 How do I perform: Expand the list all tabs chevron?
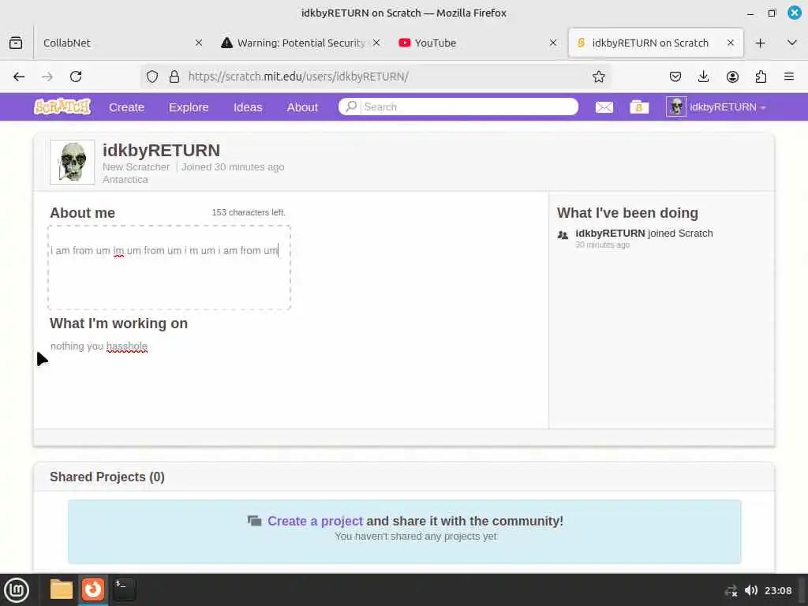(x=792, y=43)
